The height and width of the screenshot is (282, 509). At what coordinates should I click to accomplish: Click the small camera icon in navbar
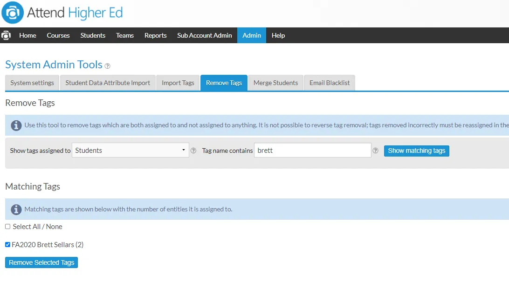(6, 35)
